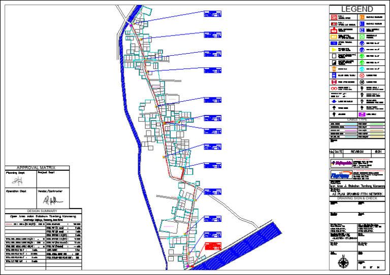Click the DESIGN SUMMARY heading

pyautogui.click(x=42, y=211)
